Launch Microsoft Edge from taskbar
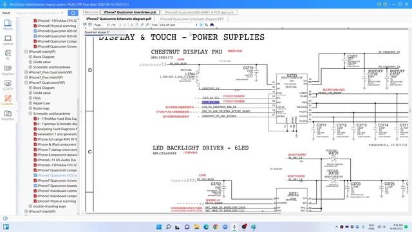 tap(206, 227)
